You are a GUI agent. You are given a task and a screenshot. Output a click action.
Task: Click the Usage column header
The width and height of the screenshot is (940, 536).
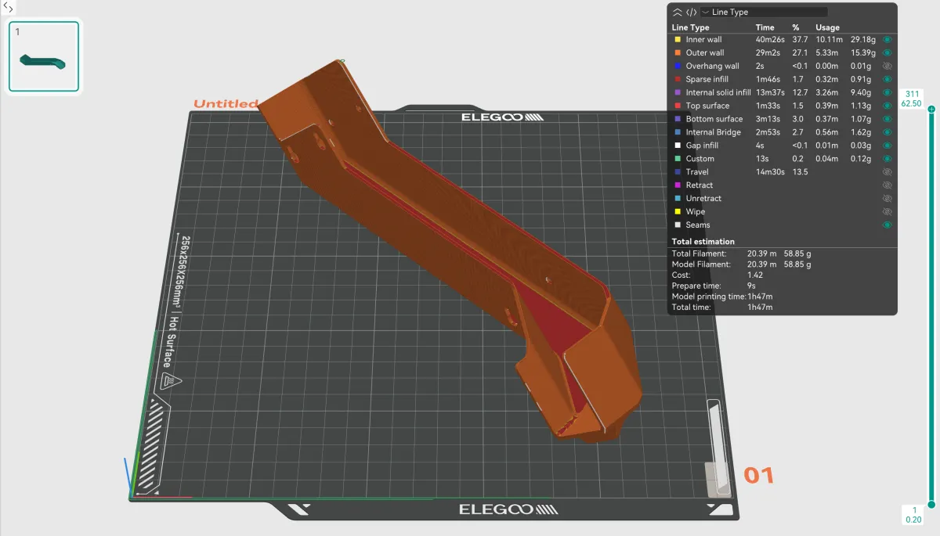point(827,27)
